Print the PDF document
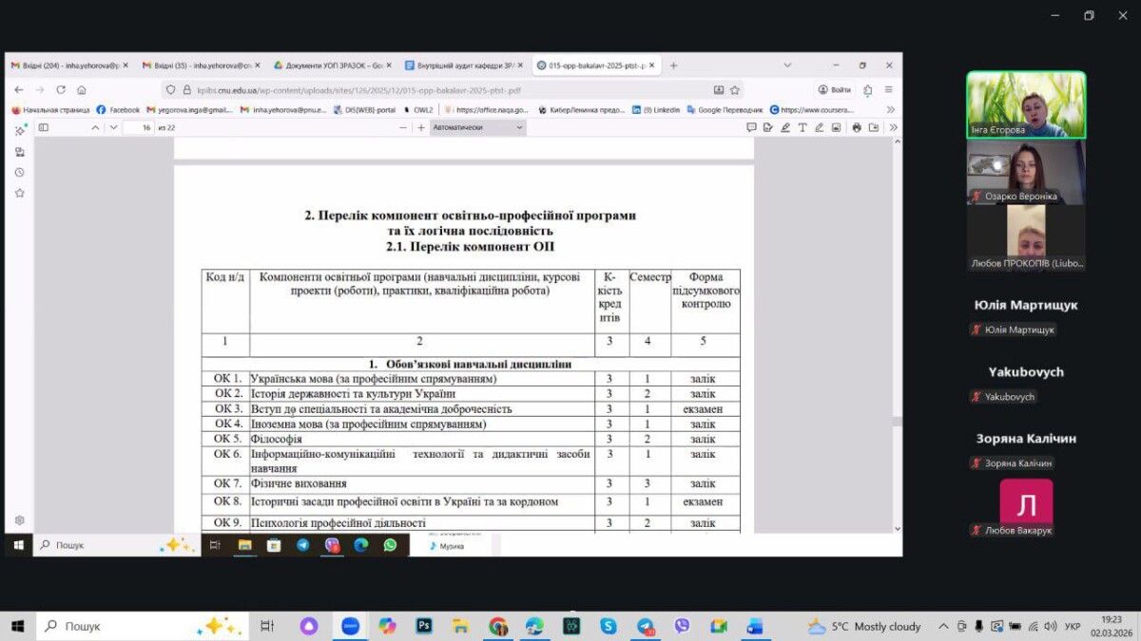The width and height of the screenshot is (1141, 641). tap(857, 127)
